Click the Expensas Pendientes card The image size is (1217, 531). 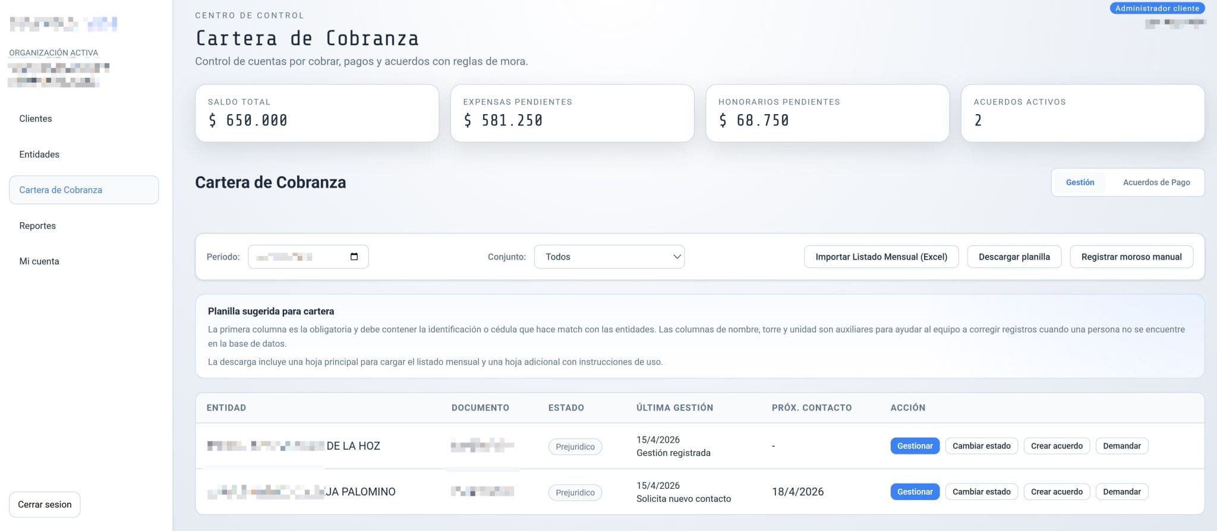572,113
